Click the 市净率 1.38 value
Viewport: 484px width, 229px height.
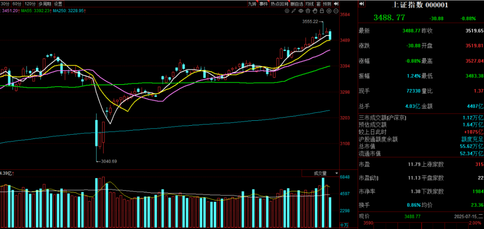click(x=415, y=192)
